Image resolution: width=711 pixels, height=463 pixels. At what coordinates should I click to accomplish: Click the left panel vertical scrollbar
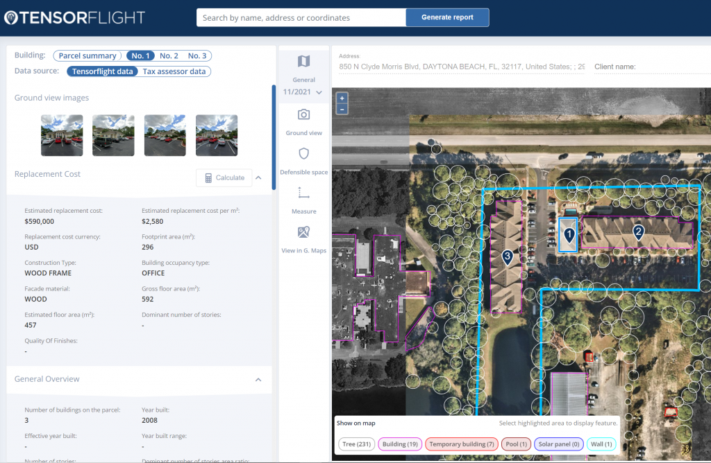[274, 137]
